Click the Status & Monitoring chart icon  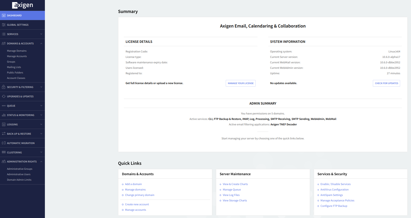pyautogui.click(x=4, y=115)
